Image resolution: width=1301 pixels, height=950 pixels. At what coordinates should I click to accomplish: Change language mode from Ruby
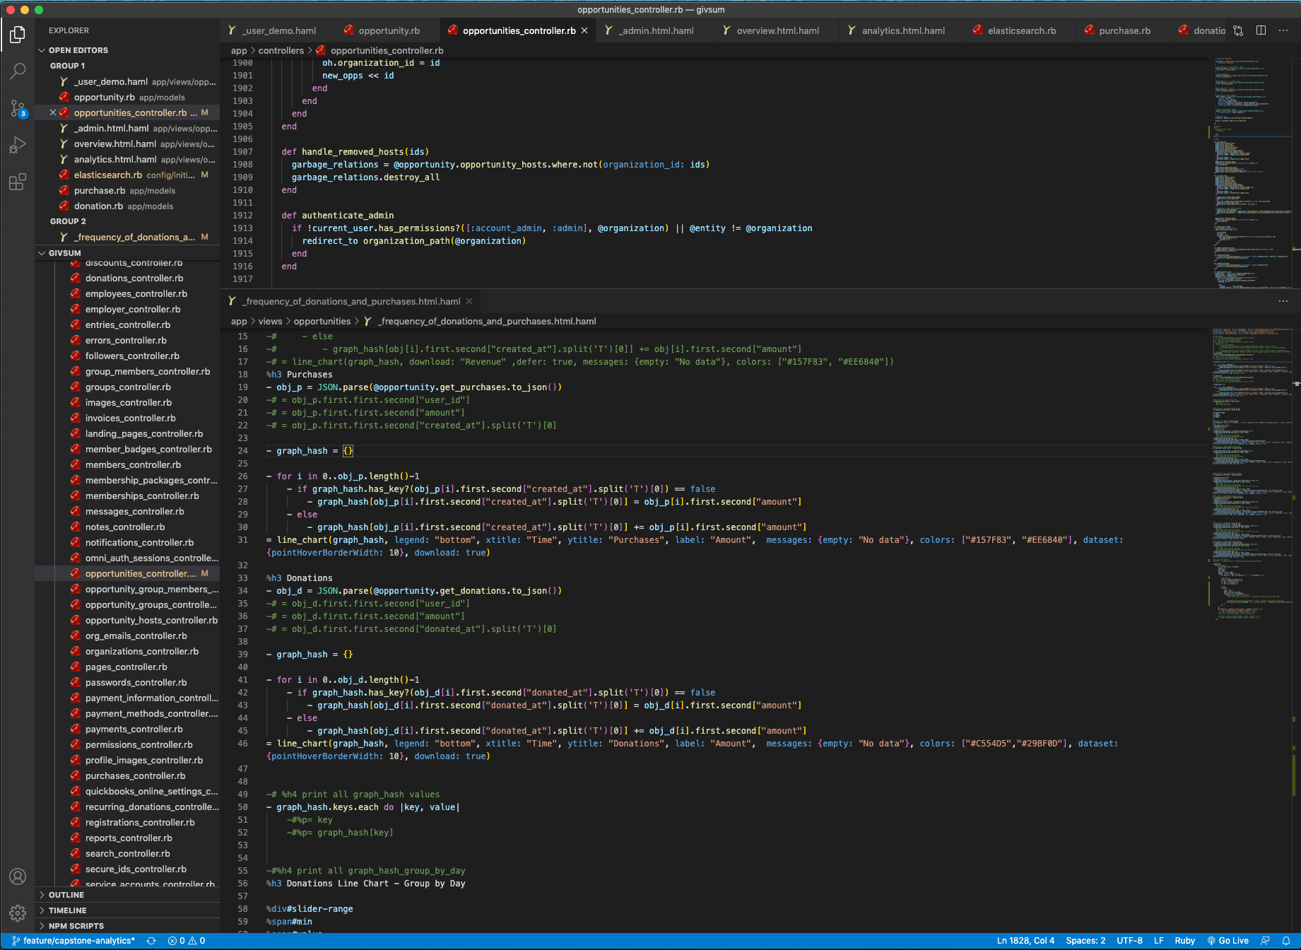pos(1184,941)
